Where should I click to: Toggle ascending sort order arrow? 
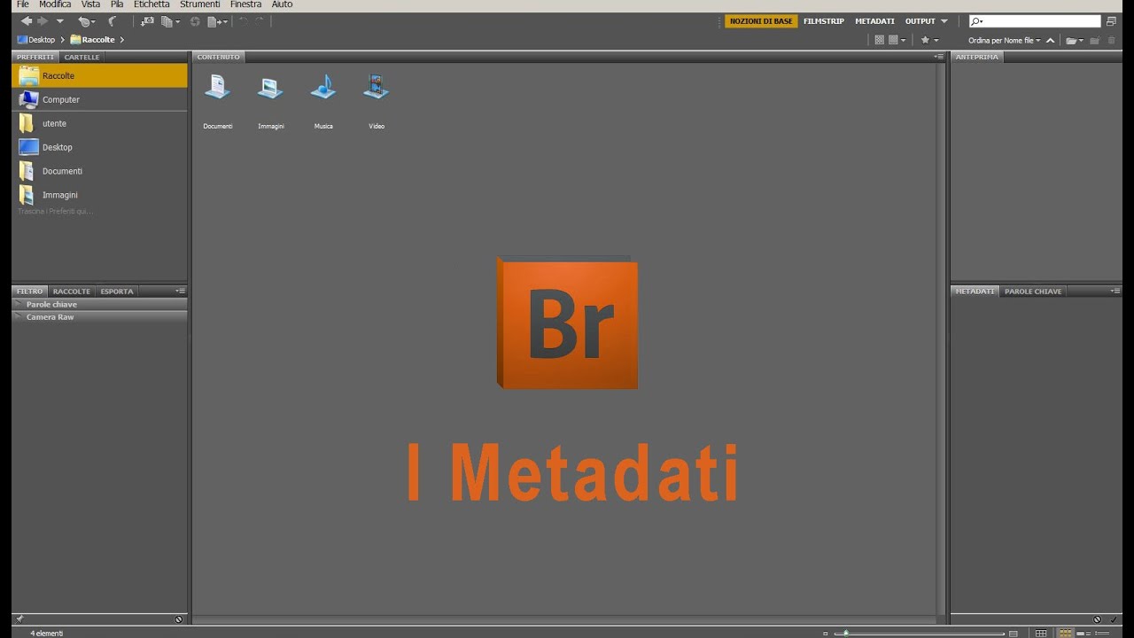1051,40
